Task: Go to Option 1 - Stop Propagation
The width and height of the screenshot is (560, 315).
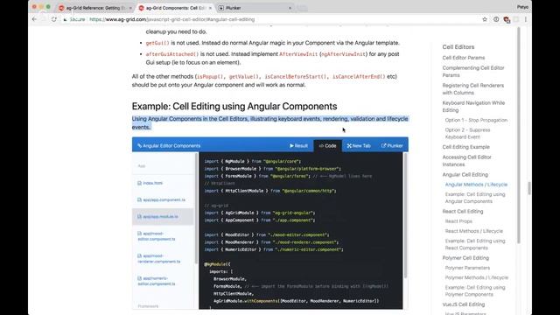Action: pyautogui.click(x=476, y=120)
